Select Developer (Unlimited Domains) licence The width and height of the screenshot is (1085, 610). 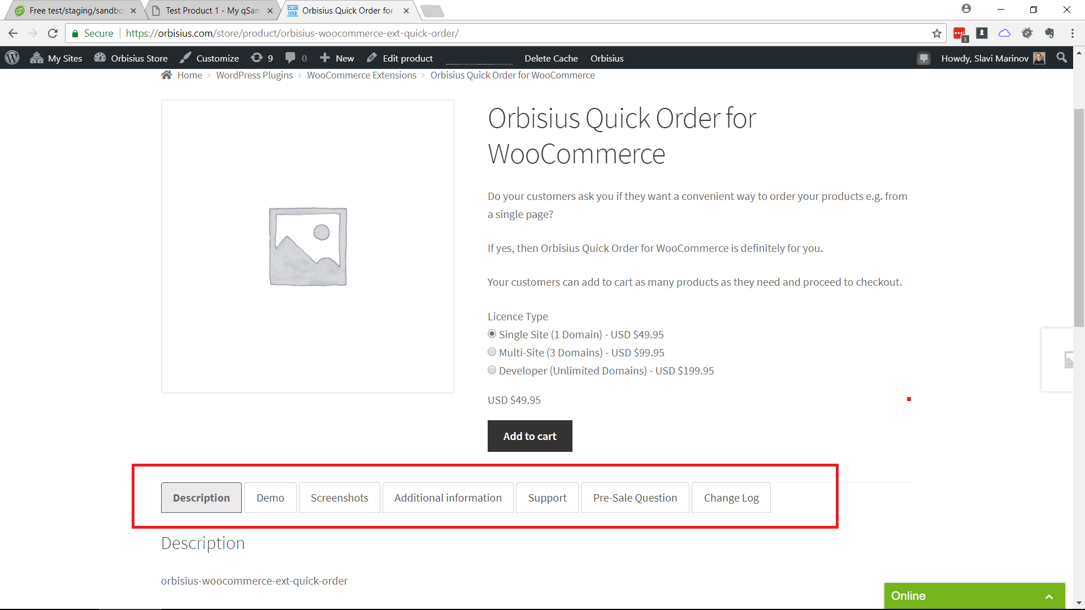[492, 370]
